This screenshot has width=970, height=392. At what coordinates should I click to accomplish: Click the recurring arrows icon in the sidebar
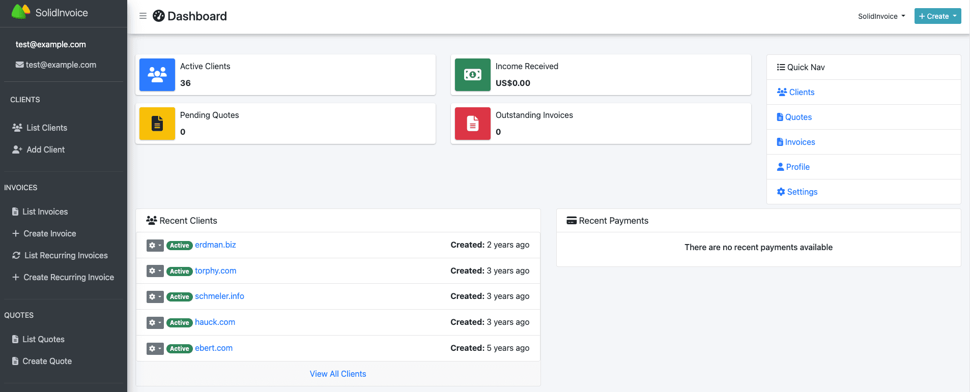click(x=16, y=255)
